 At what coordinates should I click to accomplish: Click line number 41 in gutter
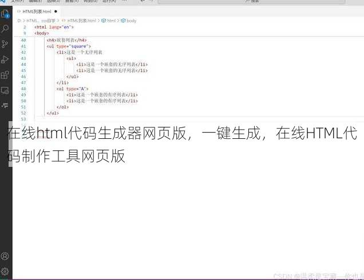pyautogui.click(x=23, y=46)
